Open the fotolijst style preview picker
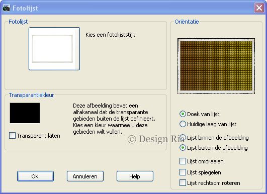The width and height of the screenshot is (267, 194). [x=54, y=49]
